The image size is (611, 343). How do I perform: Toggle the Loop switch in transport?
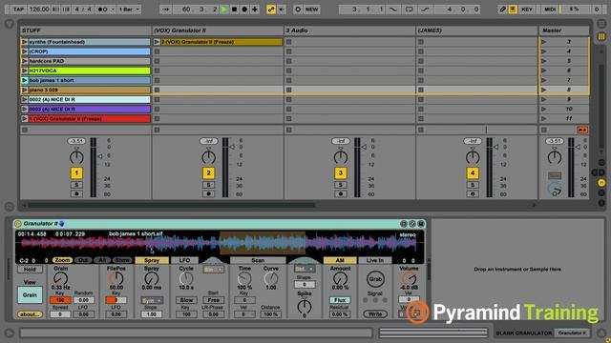point(409,10)
